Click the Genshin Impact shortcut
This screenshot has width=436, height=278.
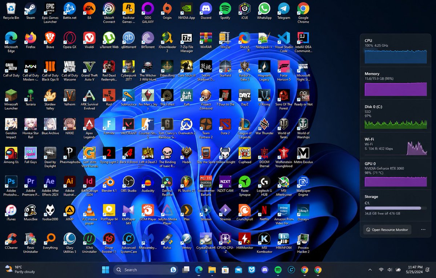pos(11,128)
